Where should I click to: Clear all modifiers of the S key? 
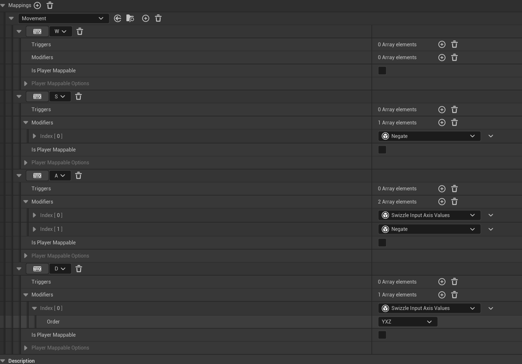point(454,123)
